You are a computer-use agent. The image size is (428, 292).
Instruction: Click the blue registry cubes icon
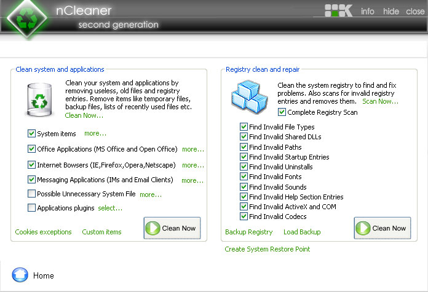pyautogui.click(x=249, y=96)
